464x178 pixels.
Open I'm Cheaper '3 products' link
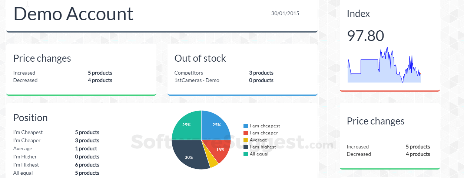[87, 140]
